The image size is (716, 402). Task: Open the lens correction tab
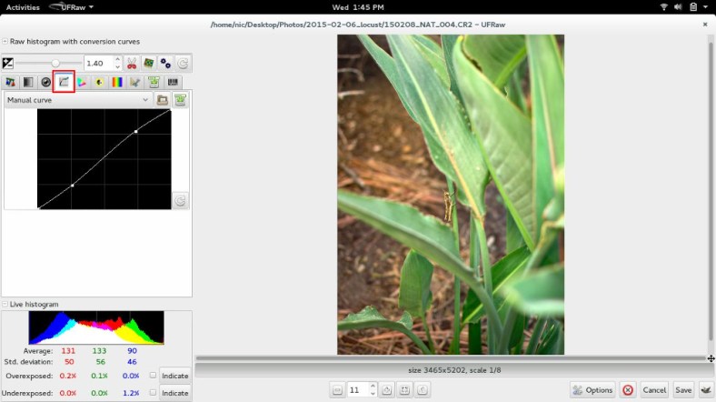(45, 83)
